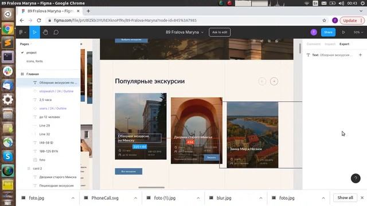Select the Move tool in Figma toolbar
The width and height of the screenshot is (367, 206).
tap(34, 32)
